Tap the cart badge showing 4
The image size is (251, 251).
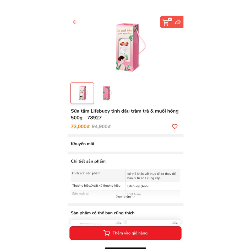click(x=170, y=19)
